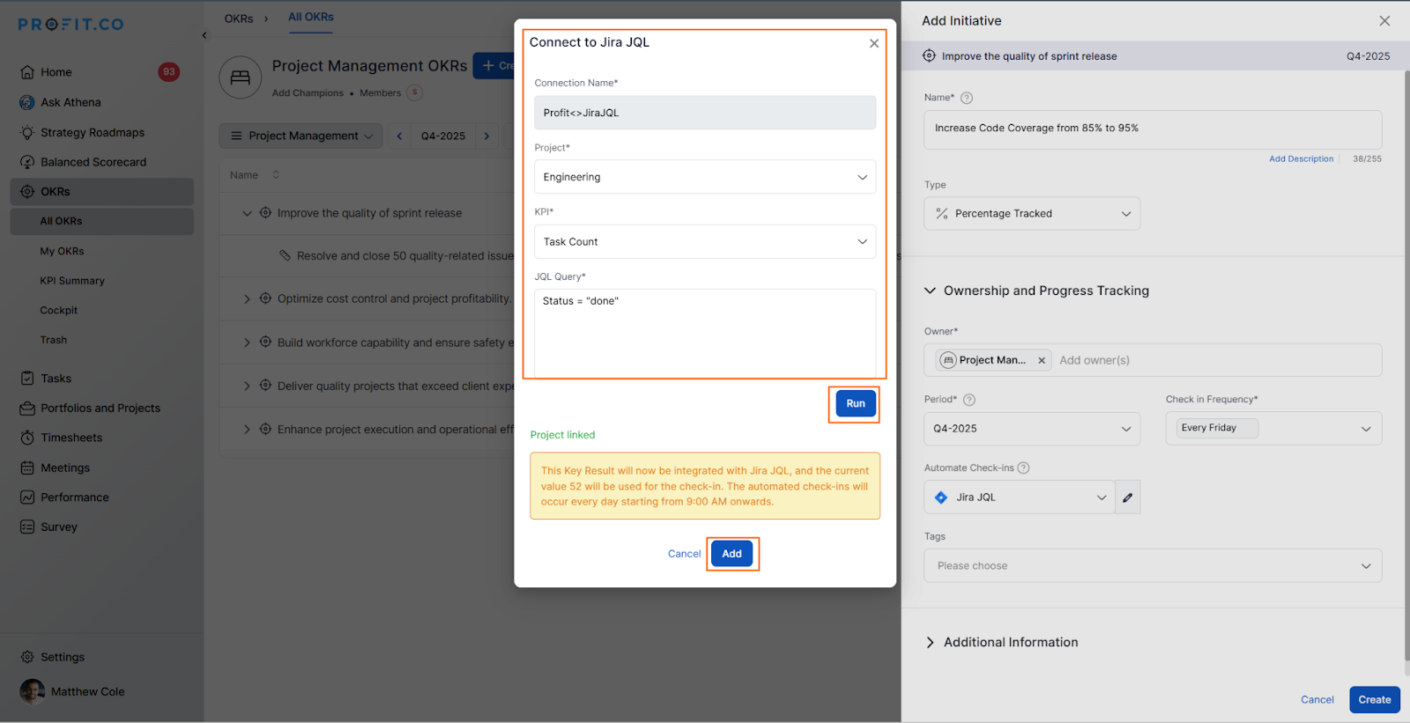Click the OKRs target icon in sidebar

[27, 191]
